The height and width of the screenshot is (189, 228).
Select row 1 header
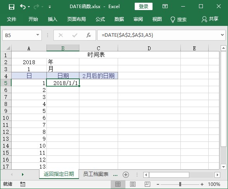point(6,55)
